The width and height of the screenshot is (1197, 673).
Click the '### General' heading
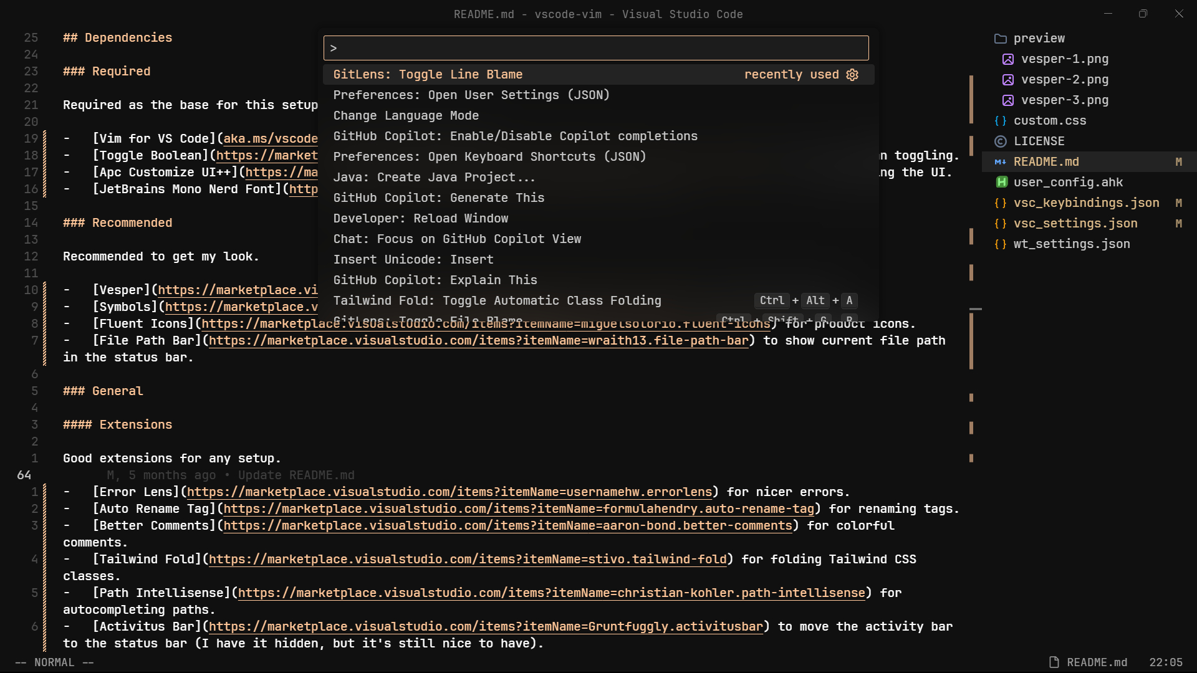coord(103,391)
